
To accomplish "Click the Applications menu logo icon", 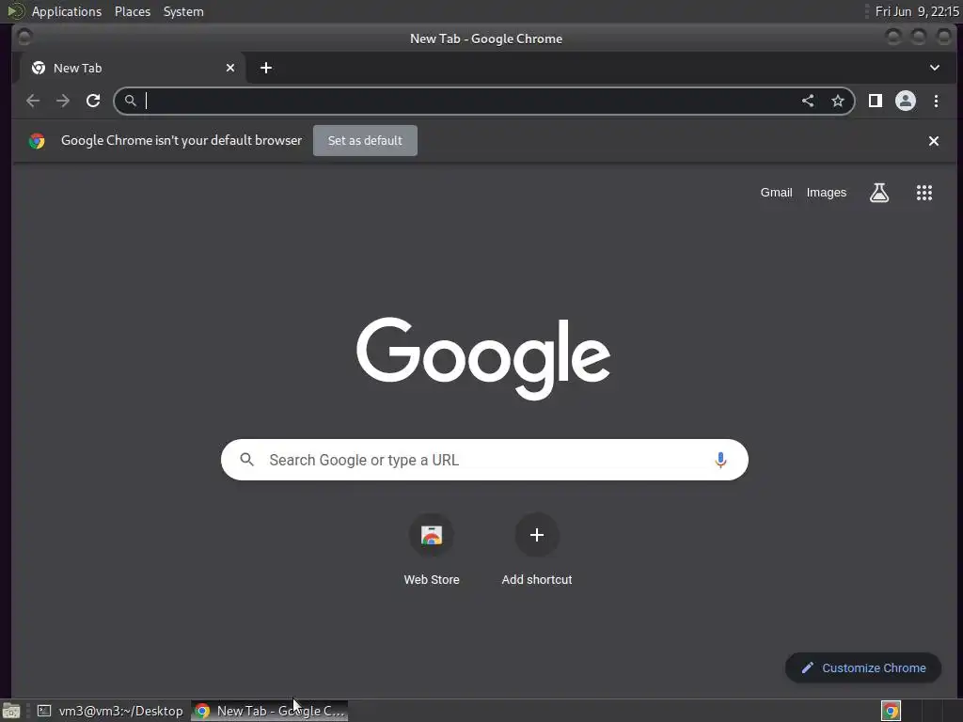I will coord(15,11).
